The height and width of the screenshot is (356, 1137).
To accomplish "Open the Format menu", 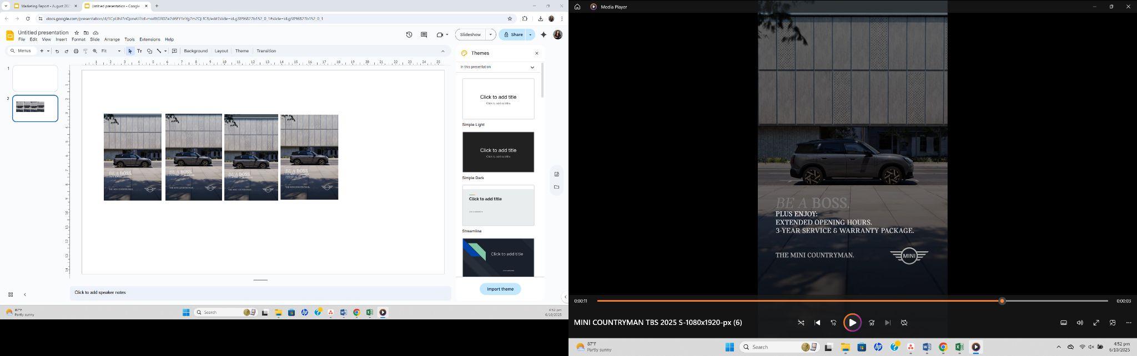I will [x=78, y=40].
